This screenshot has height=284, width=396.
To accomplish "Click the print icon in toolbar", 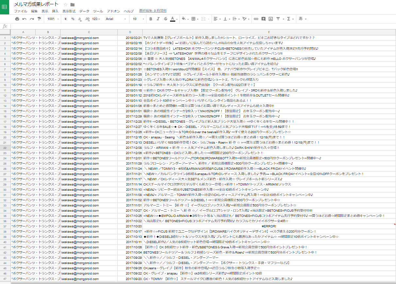I will (x=17, y=19).
